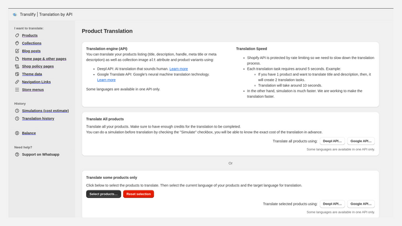The width and height of the screenshot is (402, 226).
Task: Click the tag icon beside Products
Action: [17, 35]
